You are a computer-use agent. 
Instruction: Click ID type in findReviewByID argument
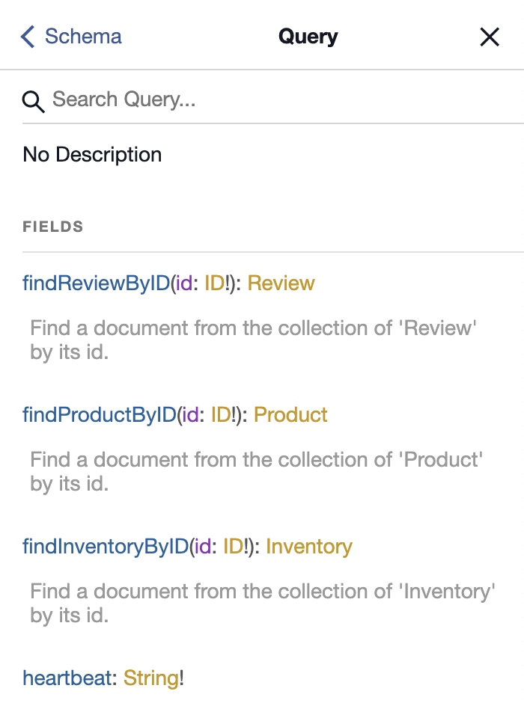215,283
